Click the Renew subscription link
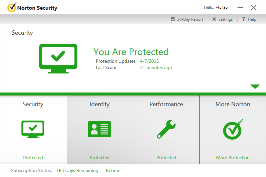 coord(113,170)
